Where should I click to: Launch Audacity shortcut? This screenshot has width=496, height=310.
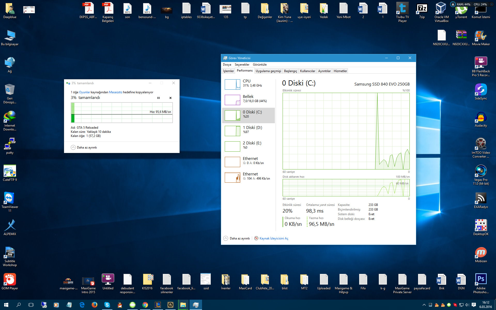(x=481, y=119)
